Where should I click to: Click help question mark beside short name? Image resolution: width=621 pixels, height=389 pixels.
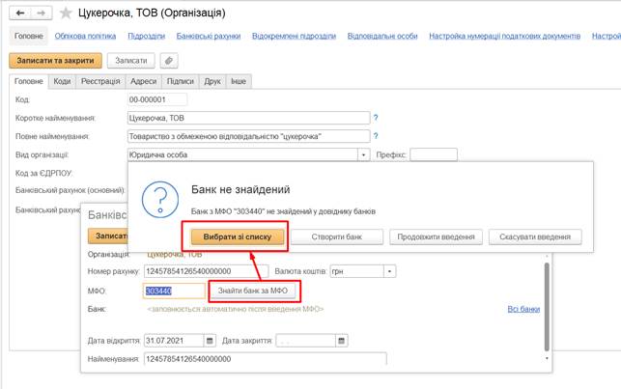coord(376,117)
